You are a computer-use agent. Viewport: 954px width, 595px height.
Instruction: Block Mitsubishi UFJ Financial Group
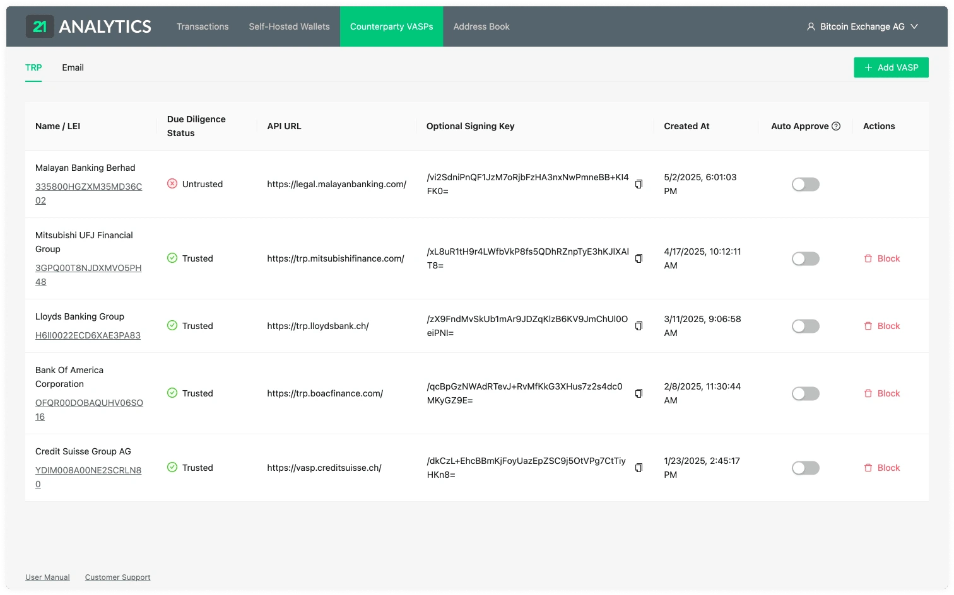882,258
